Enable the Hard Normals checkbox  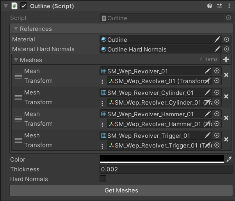pos(103,179)
